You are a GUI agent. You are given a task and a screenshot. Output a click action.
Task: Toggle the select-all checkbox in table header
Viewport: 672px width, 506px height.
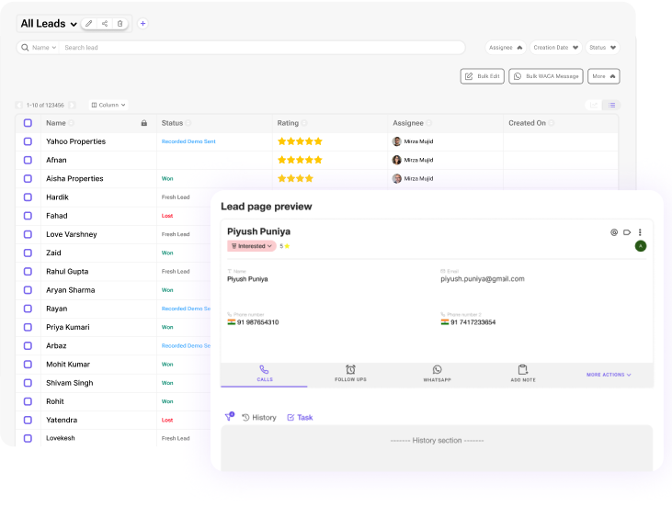coord(28,123)
